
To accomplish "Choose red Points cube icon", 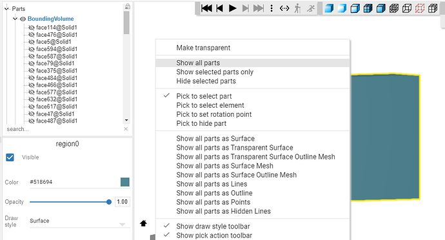I will click(420, 8).
